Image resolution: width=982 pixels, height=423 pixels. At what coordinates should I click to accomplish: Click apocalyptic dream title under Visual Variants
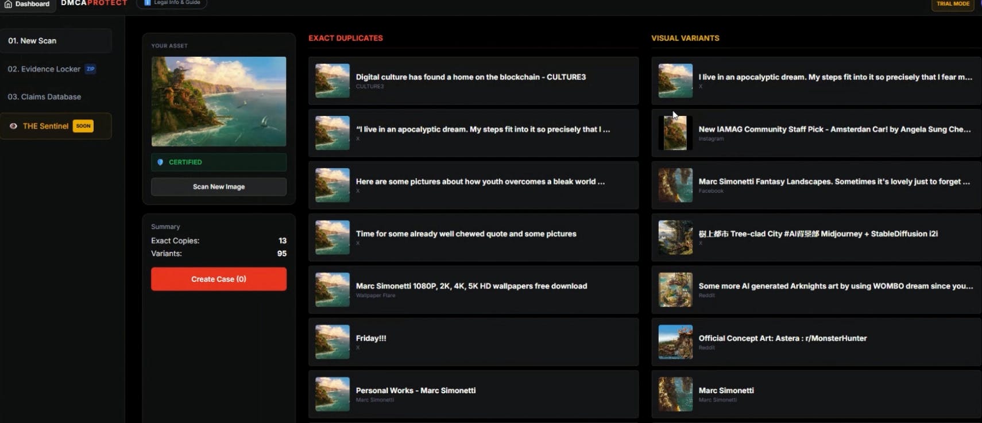(836, 77)
